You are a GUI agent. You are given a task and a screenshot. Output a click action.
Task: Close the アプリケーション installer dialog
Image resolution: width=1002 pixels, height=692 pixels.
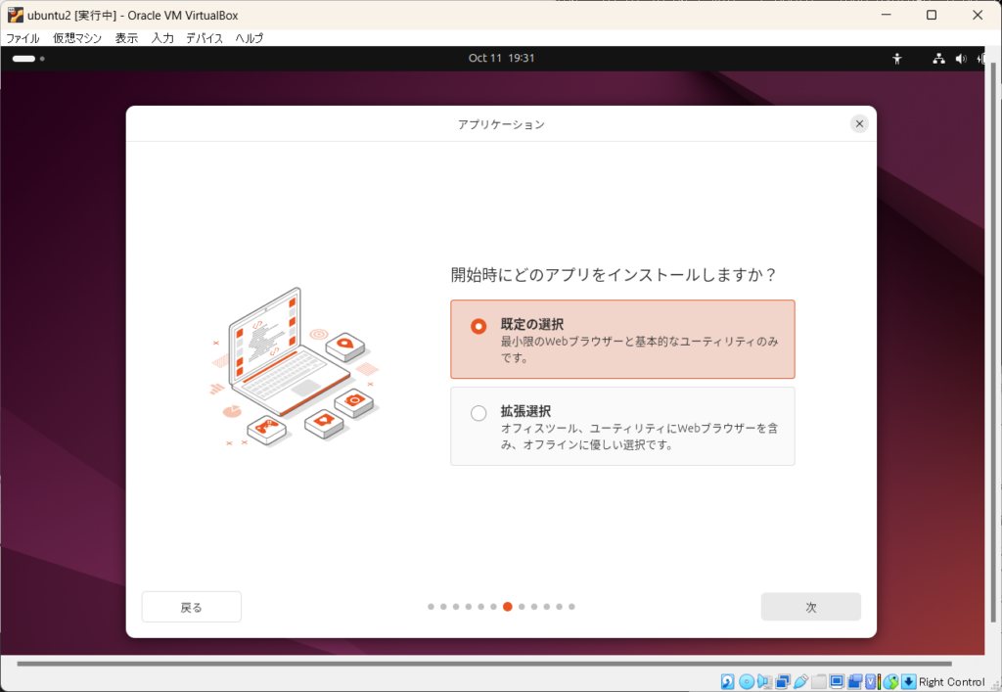[859, 124]
